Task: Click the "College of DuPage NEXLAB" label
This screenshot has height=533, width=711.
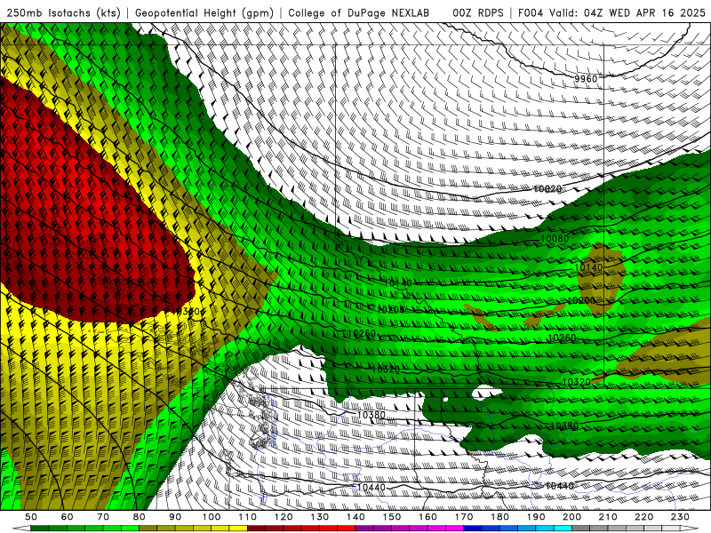Action: pyautogui.click(x=359, y=12)
